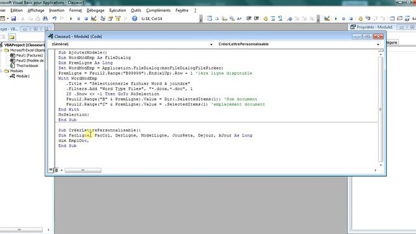Viewport: 416px width, 234px height.
Task: Open the Affichage menu
Action: (36, 10)
